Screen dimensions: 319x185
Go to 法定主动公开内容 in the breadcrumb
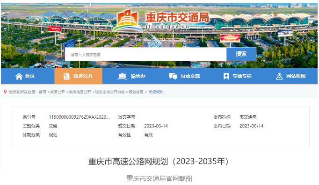pos(109,92)
